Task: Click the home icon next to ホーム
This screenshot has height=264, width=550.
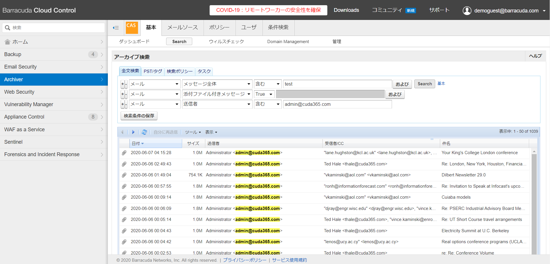Action: [8, 42]
